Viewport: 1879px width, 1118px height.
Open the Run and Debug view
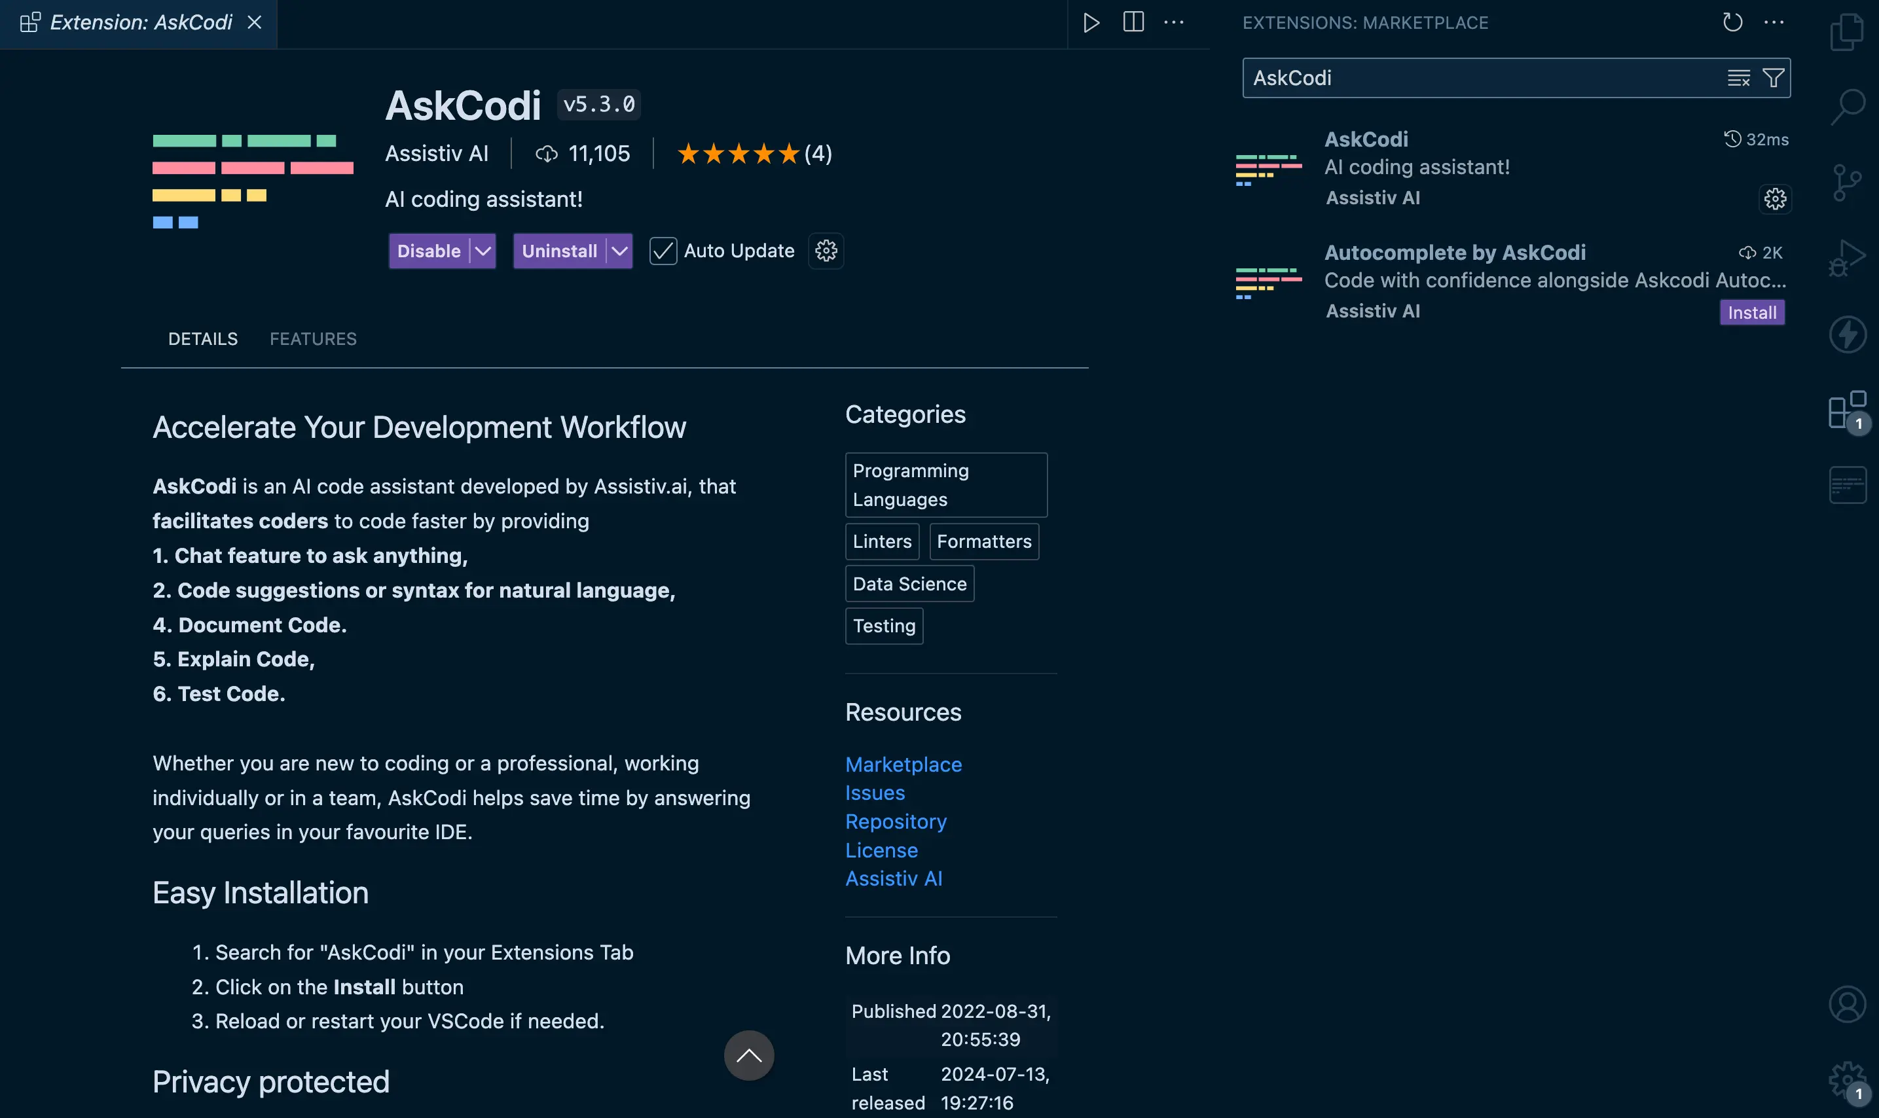[1847, 258]
